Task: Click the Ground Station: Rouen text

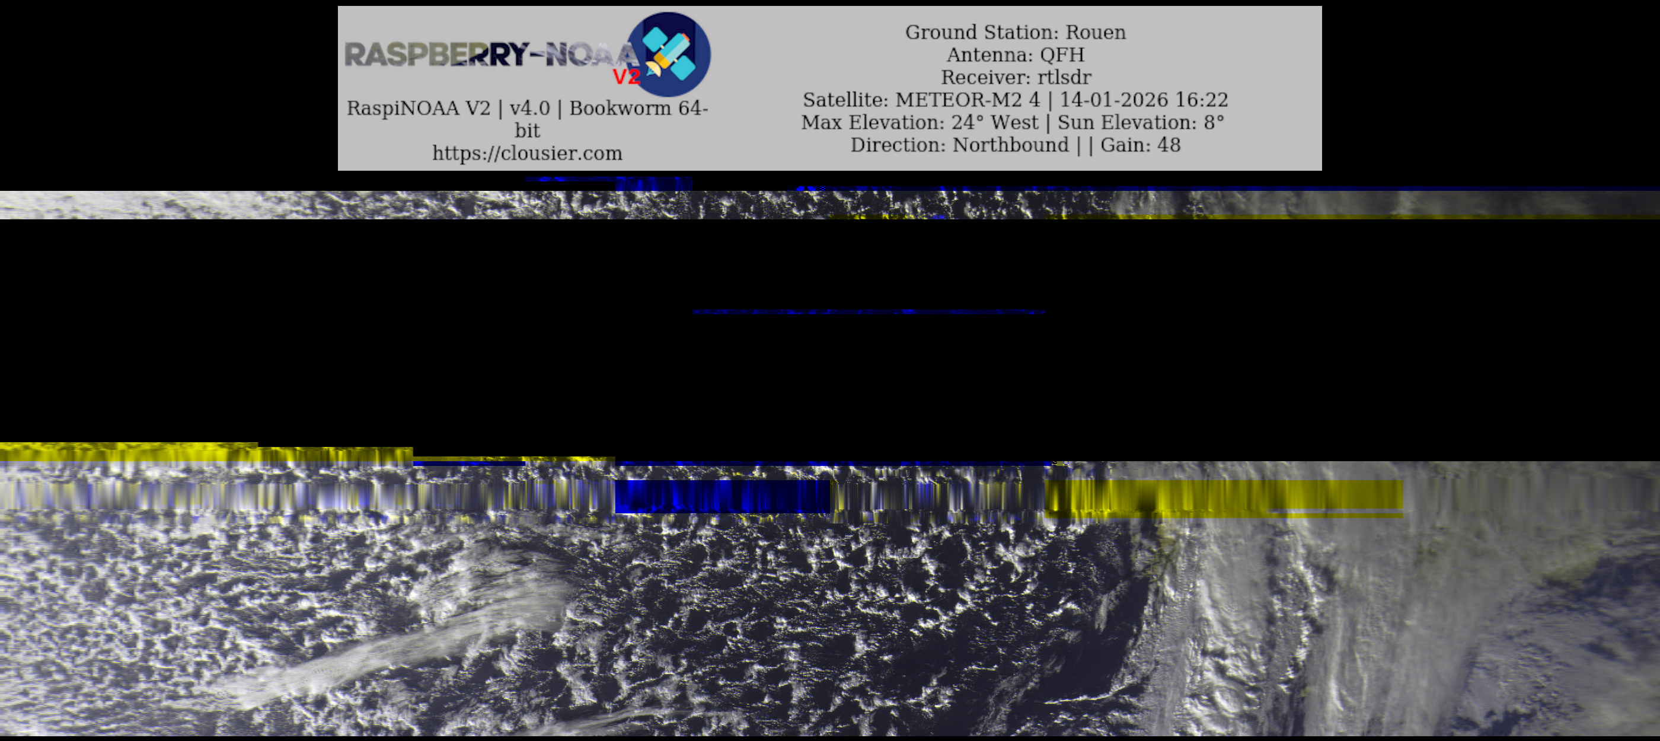Action: pyautogui.click(x=1015, y=32)
